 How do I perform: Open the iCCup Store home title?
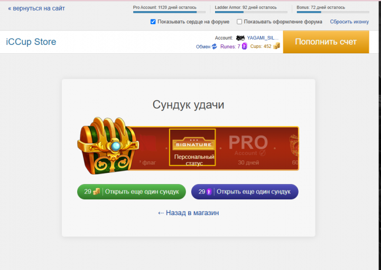click(x=31, y=42)
